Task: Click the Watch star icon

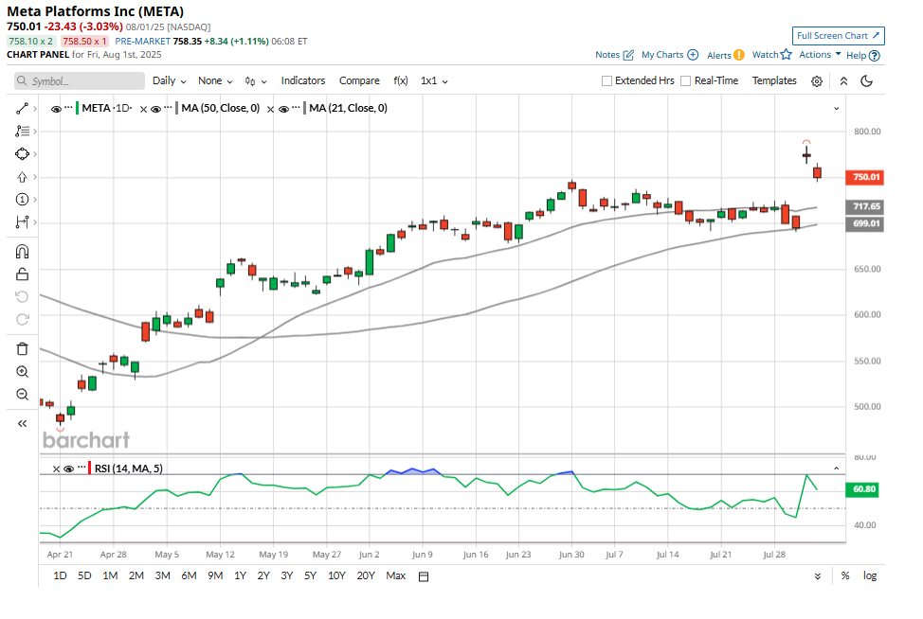Action: (x=787, y=55)
